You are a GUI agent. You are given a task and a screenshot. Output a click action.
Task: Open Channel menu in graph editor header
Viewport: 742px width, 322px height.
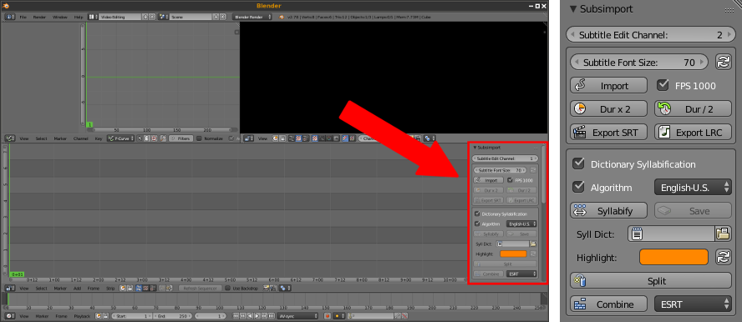(80, 138)
